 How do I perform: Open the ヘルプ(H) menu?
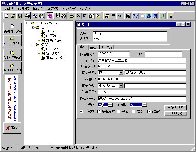(x=86, y=9)
